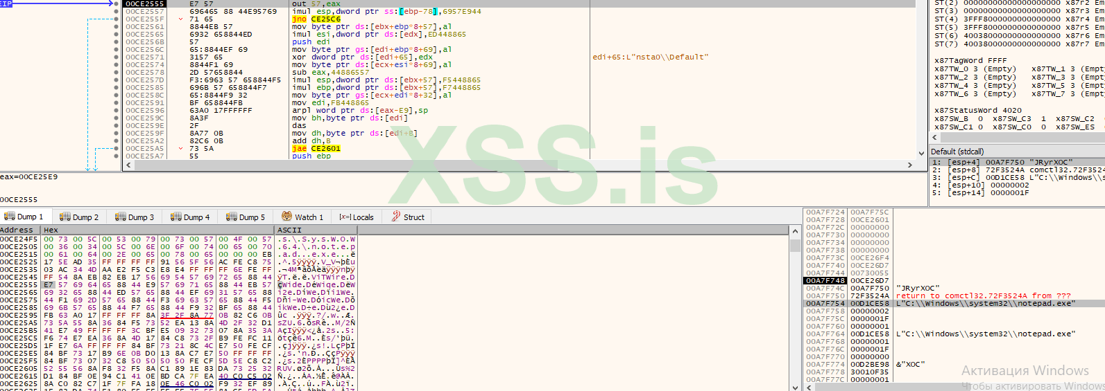Click the dump panel scrollbar up arrow

click(795, 230)
